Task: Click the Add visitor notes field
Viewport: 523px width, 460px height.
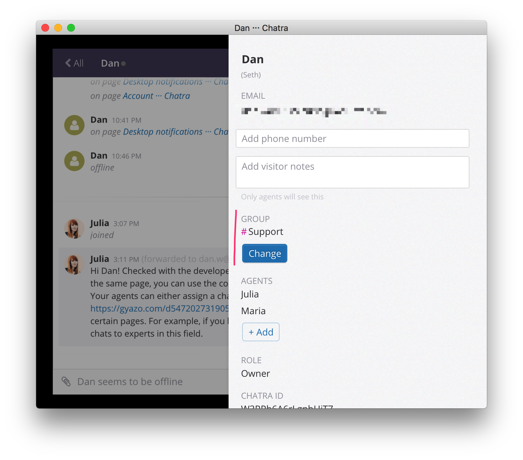Action: (x=352, y=172)
